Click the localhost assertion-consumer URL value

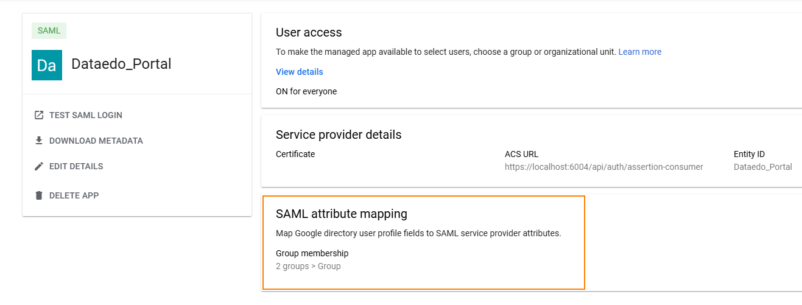604,167
